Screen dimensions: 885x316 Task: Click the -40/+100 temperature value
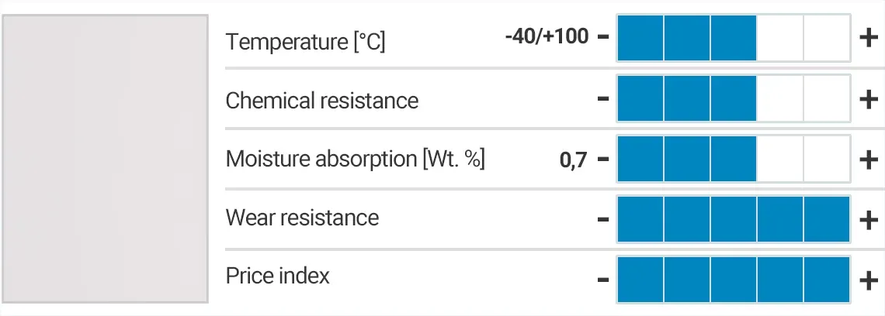point(547,37)
